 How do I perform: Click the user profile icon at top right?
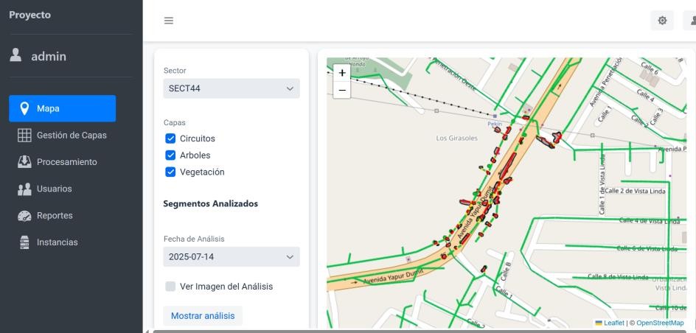692,21
